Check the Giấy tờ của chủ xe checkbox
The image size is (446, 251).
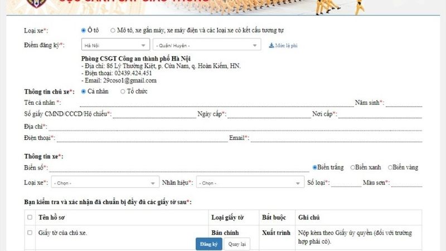(30, 233)
